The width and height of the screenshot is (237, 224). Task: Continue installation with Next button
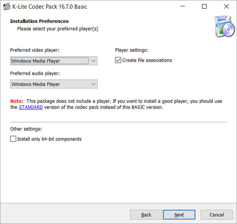pyautogui.click(x=179, y=215)
